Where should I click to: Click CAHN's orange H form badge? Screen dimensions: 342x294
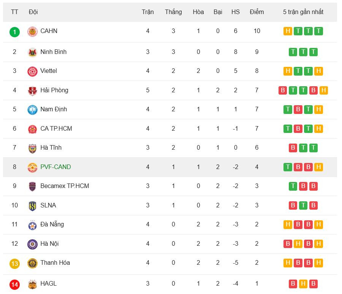288,31
